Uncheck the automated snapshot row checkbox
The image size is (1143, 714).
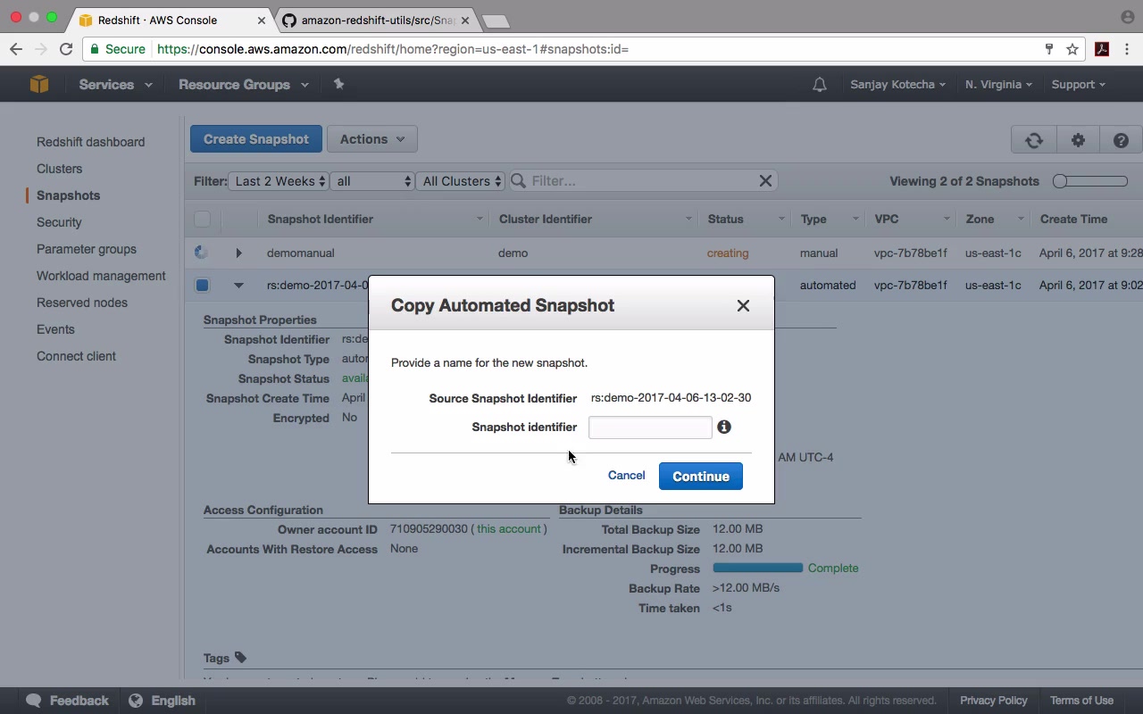coord(202,286)
